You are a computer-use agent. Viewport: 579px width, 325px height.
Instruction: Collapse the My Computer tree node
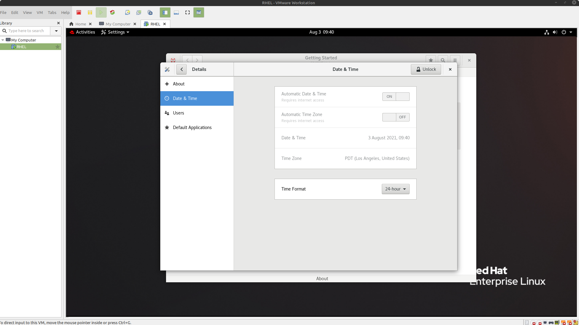pos(3,40)
